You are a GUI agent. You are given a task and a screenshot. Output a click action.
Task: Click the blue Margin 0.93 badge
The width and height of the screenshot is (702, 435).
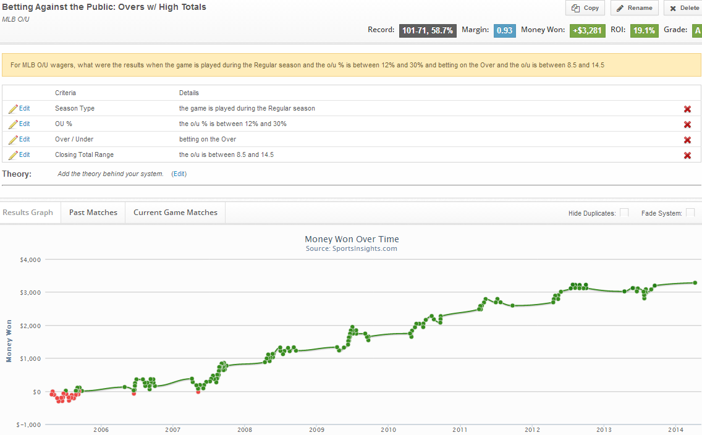coord(504,30)
